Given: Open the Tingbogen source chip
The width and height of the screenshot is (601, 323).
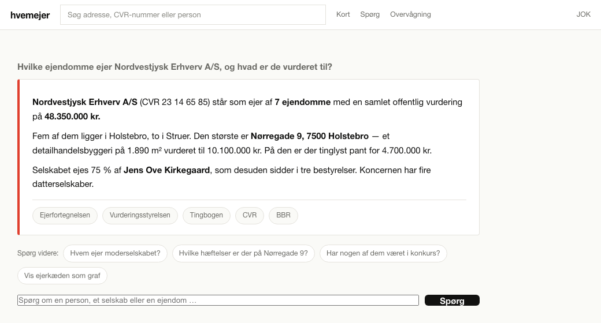Looking at the screenshot, I should click(206, 216).
